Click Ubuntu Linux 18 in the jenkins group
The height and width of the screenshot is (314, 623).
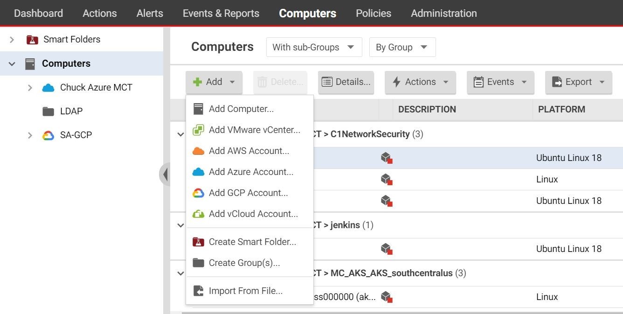[x=569, y=249]
